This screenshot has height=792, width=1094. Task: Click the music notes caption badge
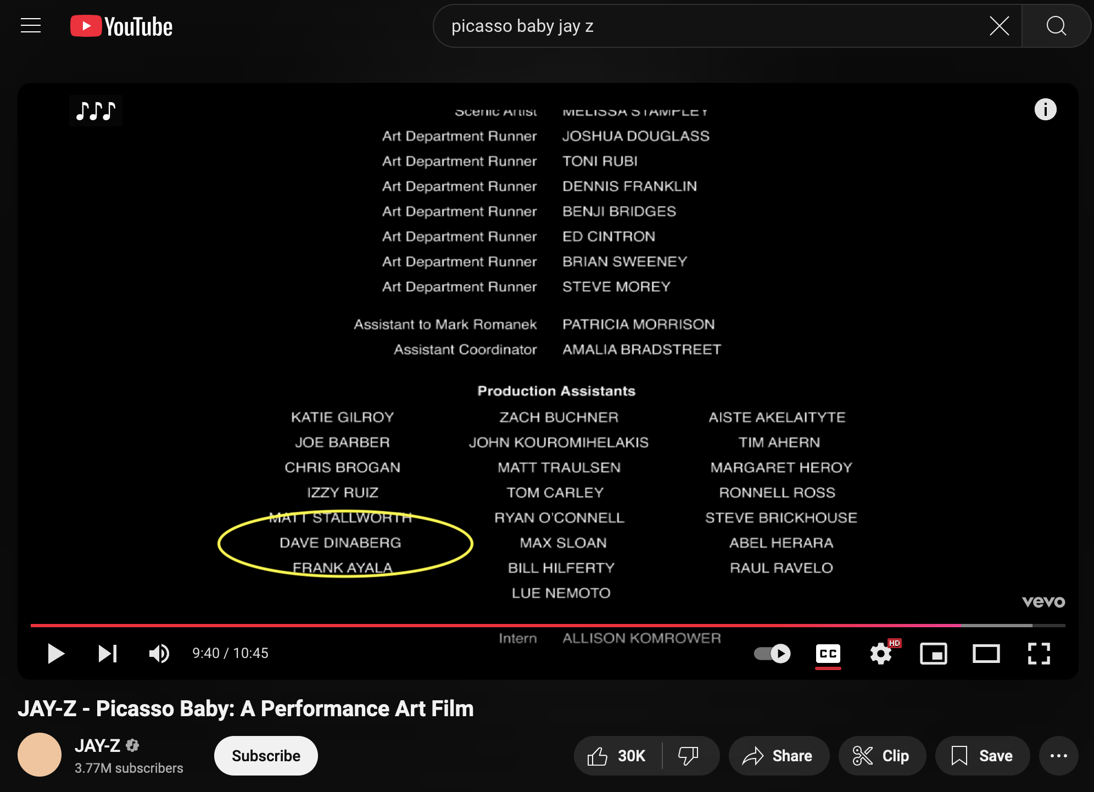[96, 110]
